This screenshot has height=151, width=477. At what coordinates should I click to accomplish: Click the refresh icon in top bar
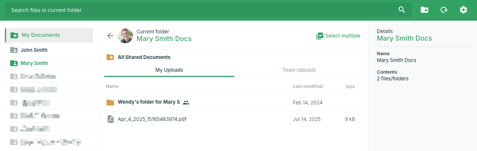coord(444,10)
